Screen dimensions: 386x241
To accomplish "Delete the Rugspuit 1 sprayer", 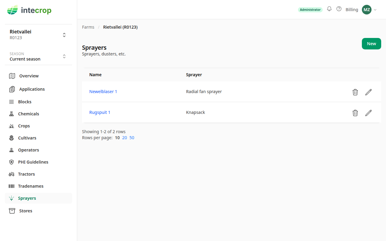I will (x=355, y=113).
